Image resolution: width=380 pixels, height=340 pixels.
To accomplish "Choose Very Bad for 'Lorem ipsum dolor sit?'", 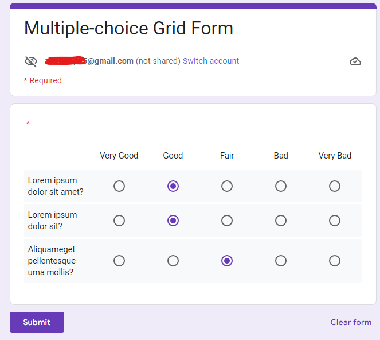I will (x=335, y=221).
